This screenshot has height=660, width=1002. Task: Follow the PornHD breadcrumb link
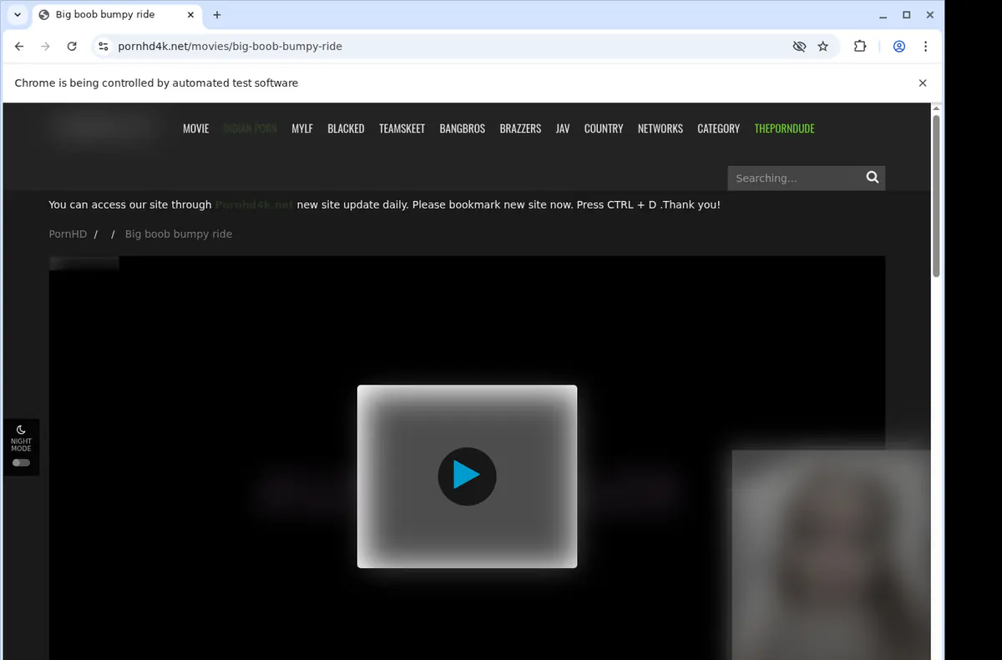tap(68, 234)
